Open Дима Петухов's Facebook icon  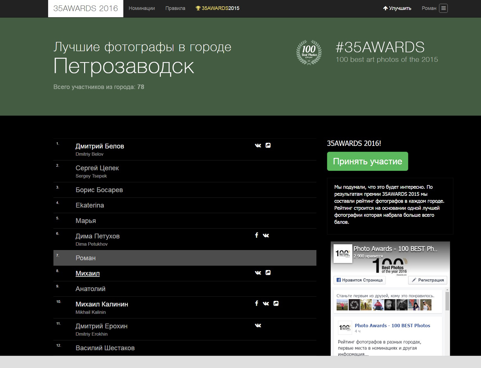[x=257, y=235]
